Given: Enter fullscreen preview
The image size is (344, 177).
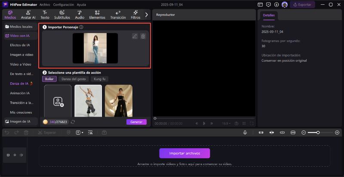Looking at the screenshot, I should [252, 123].
